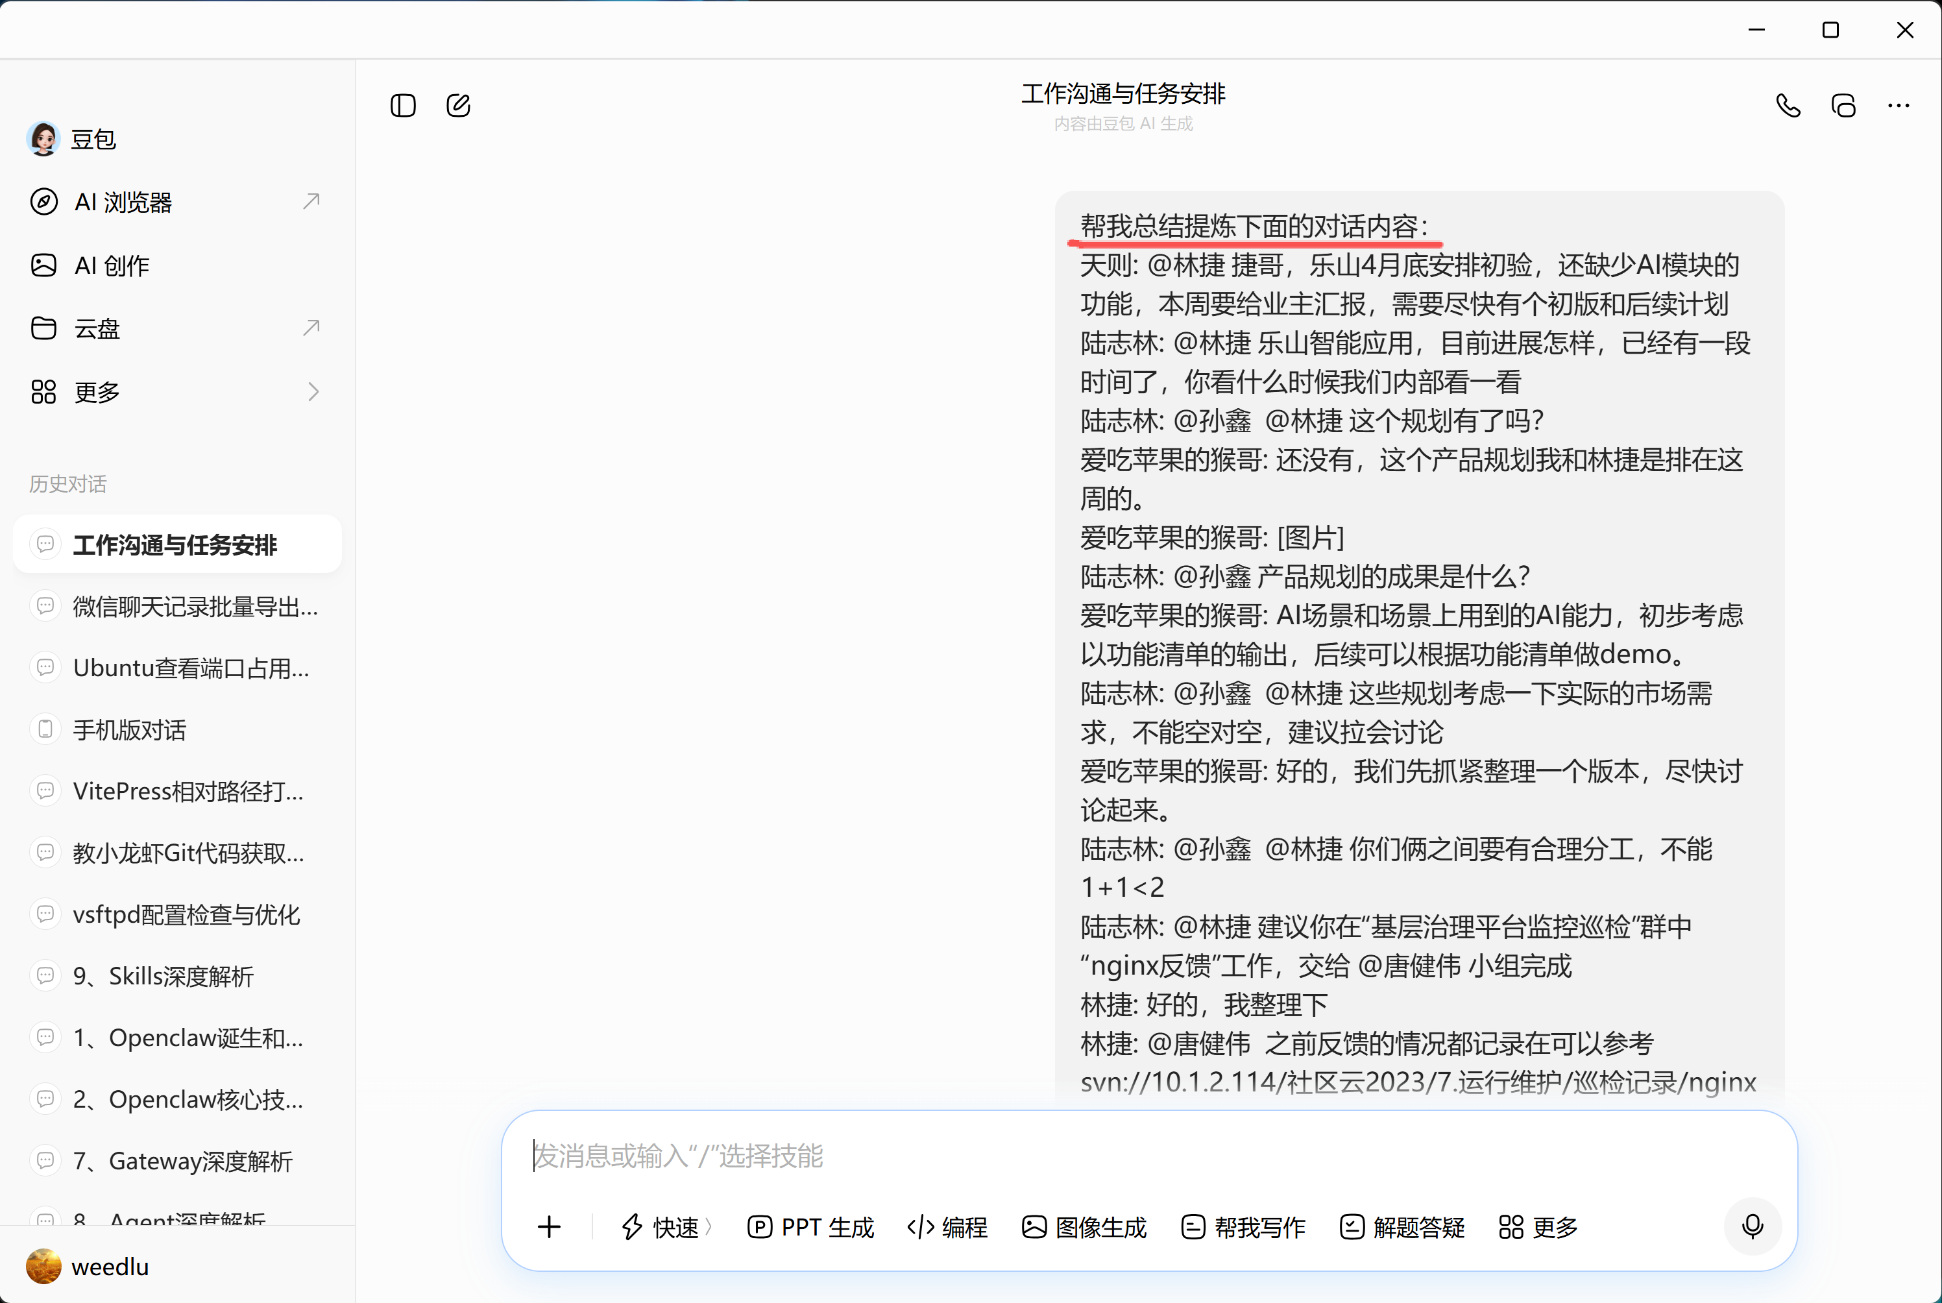Screen dimensions: 1942x1303
Task: Expand the sidebar 更多 entry chevron
Action: click(x=313, y=391)
